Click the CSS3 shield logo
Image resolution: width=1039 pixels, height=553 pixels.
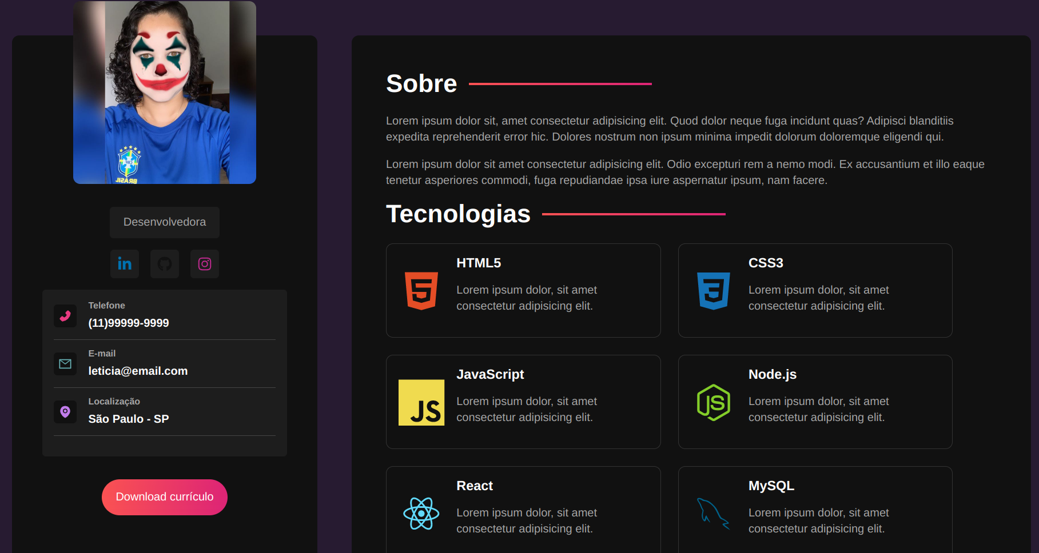(714, 291)
